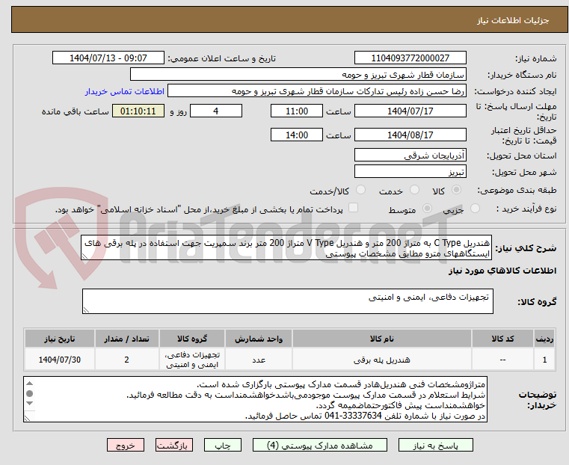Select the جزیی purchase type radio

[475, 208]
